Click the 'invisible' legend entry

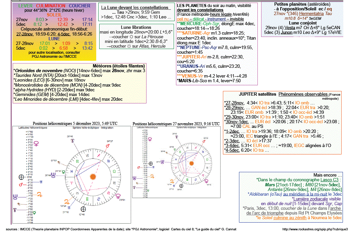(x=237, y=19)
